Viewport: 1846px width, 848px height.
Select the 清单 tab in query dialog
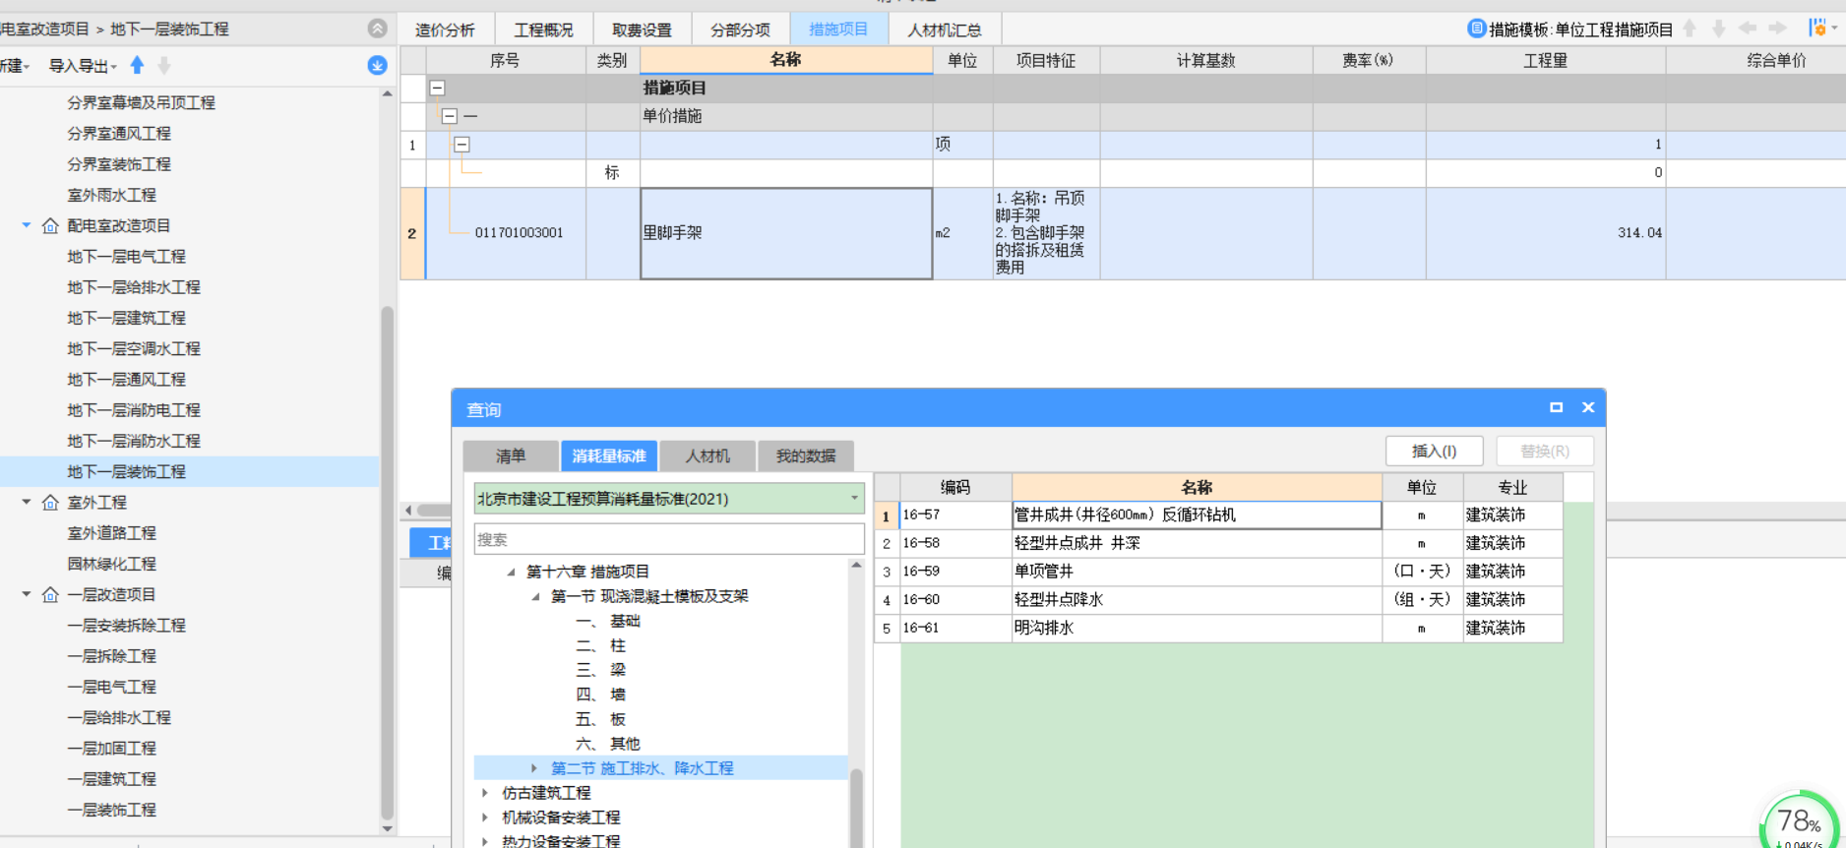click(x=511, y=456)
